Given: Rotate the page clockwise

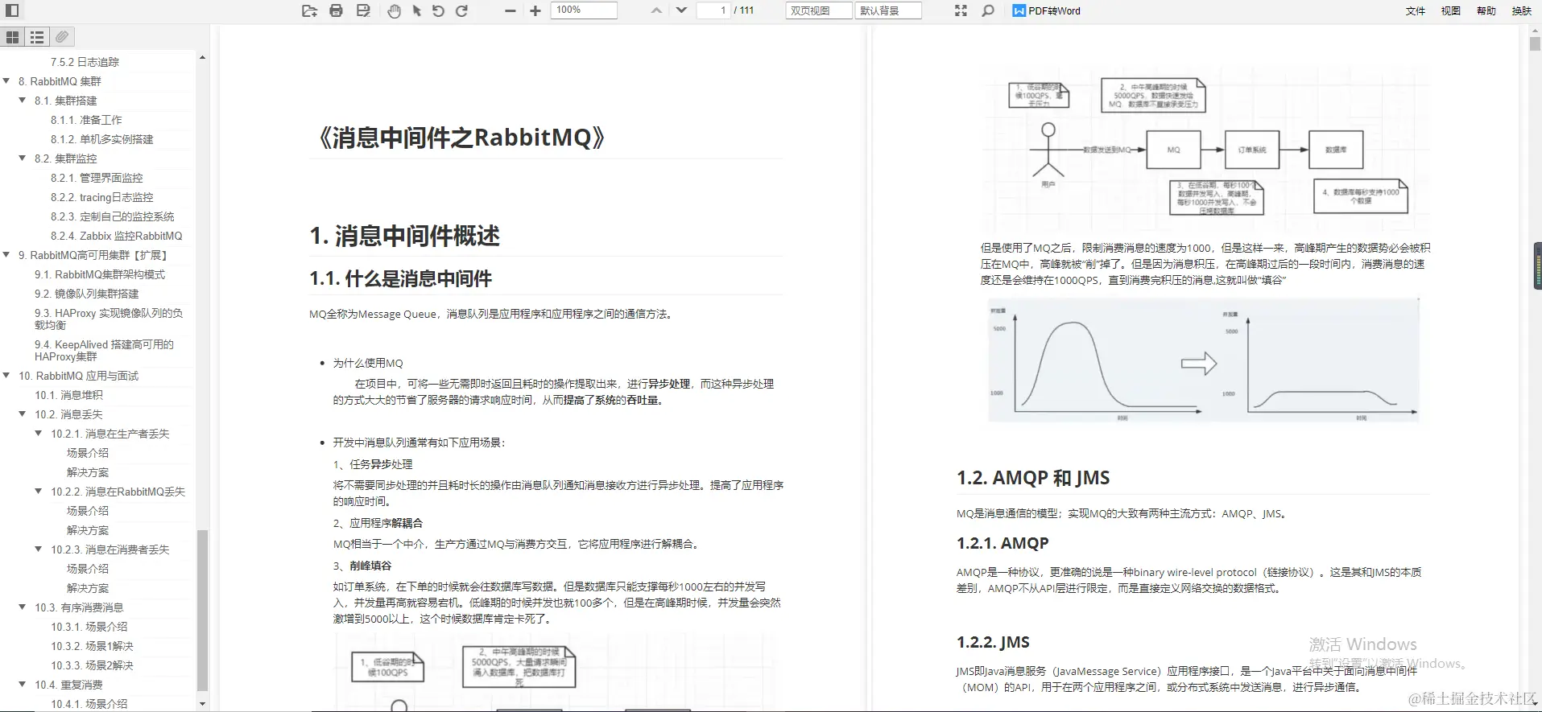Looking at the screenshot, I should (x=462, y=10).
